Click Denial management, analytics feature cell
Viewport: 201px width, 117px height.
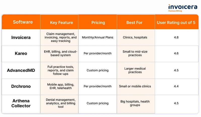point(61,103)
